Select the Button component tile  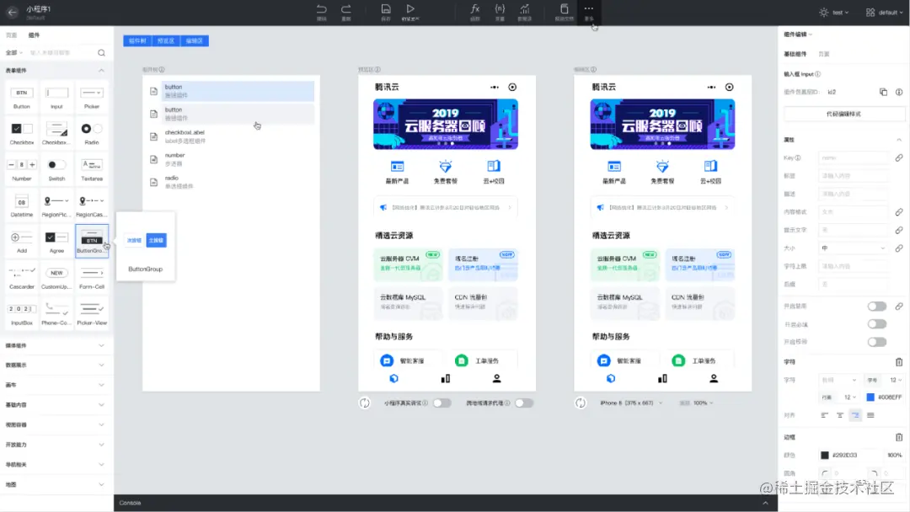[21, 98]
